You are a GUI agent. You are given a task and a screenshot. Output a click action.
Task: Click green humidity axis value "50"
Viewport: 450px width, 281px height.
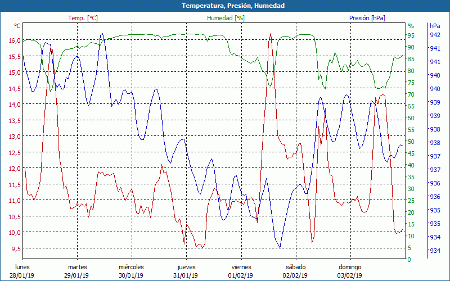[x=411, y=142]
